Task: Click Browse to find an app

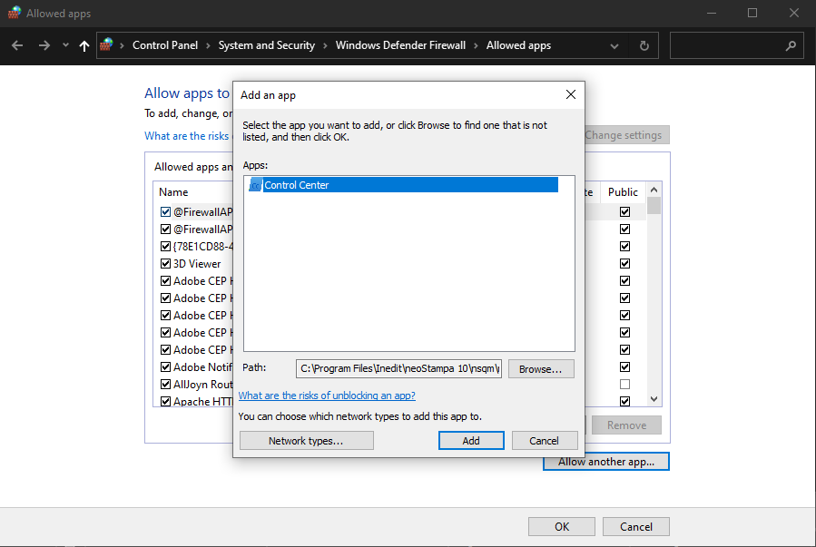Action: 541,368
